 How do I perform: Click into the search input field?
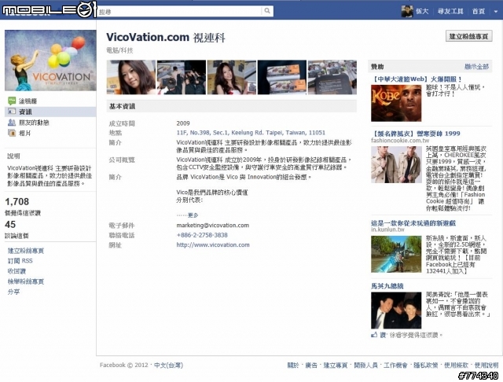click(x=179, y=11)
